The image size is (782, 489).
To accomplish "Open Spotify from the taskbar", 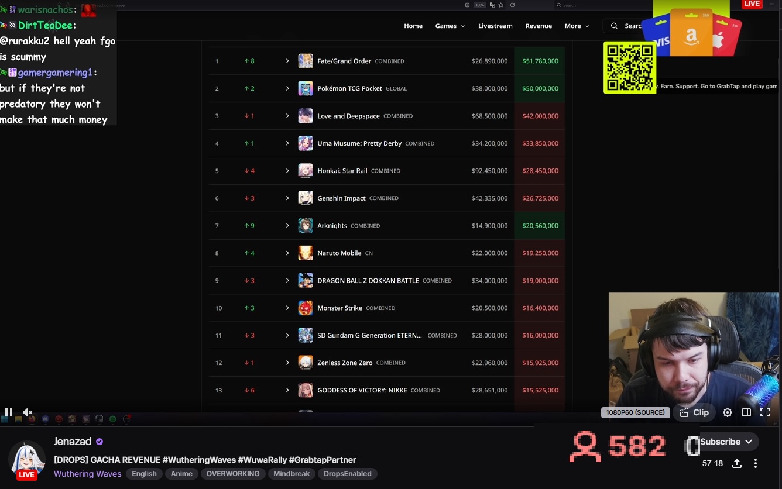I will click(x=112, y=419).
